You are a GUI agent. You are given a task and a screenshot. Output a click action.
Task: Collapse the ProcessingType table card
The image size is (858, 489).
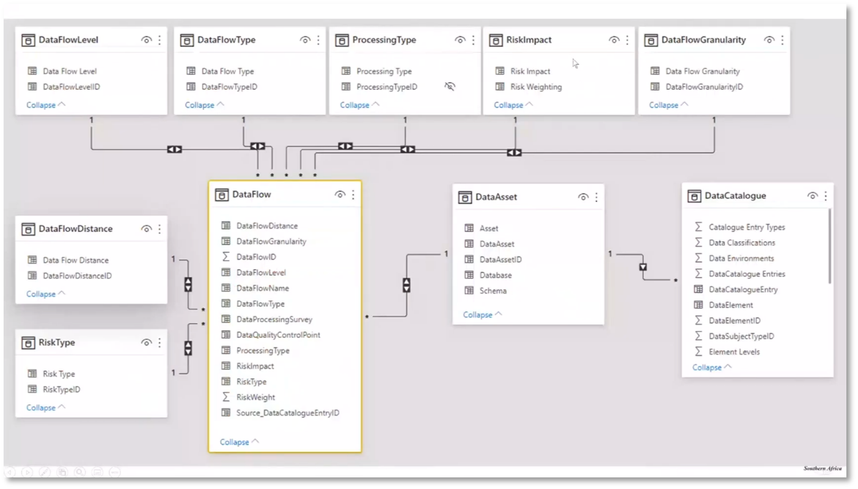coord(360,105)
